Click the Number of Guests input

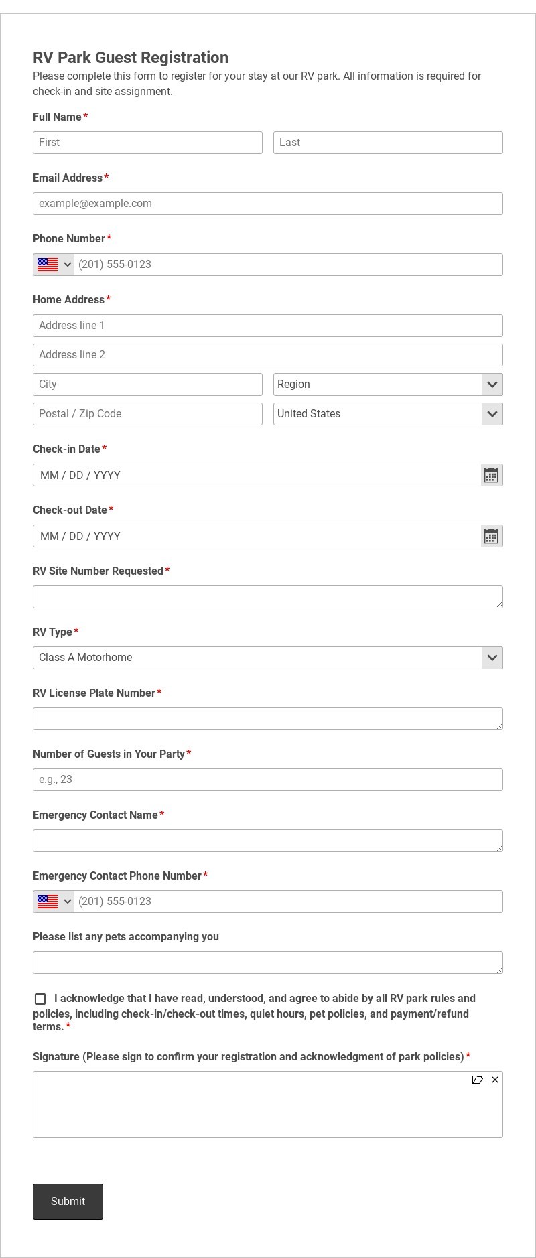coord(268,780)
